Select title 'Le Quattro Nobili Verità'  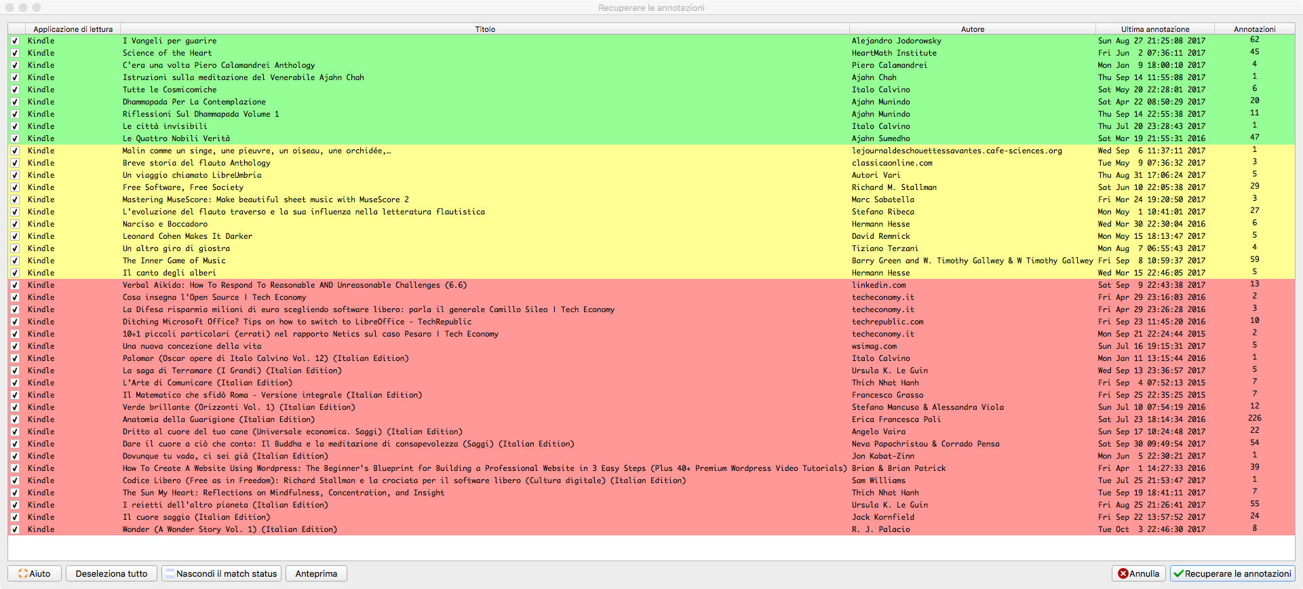[176, 138]
